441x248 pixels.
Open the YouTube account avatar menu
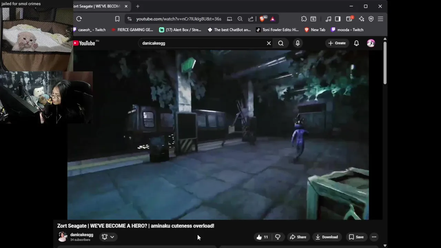(x=371, y=43)
